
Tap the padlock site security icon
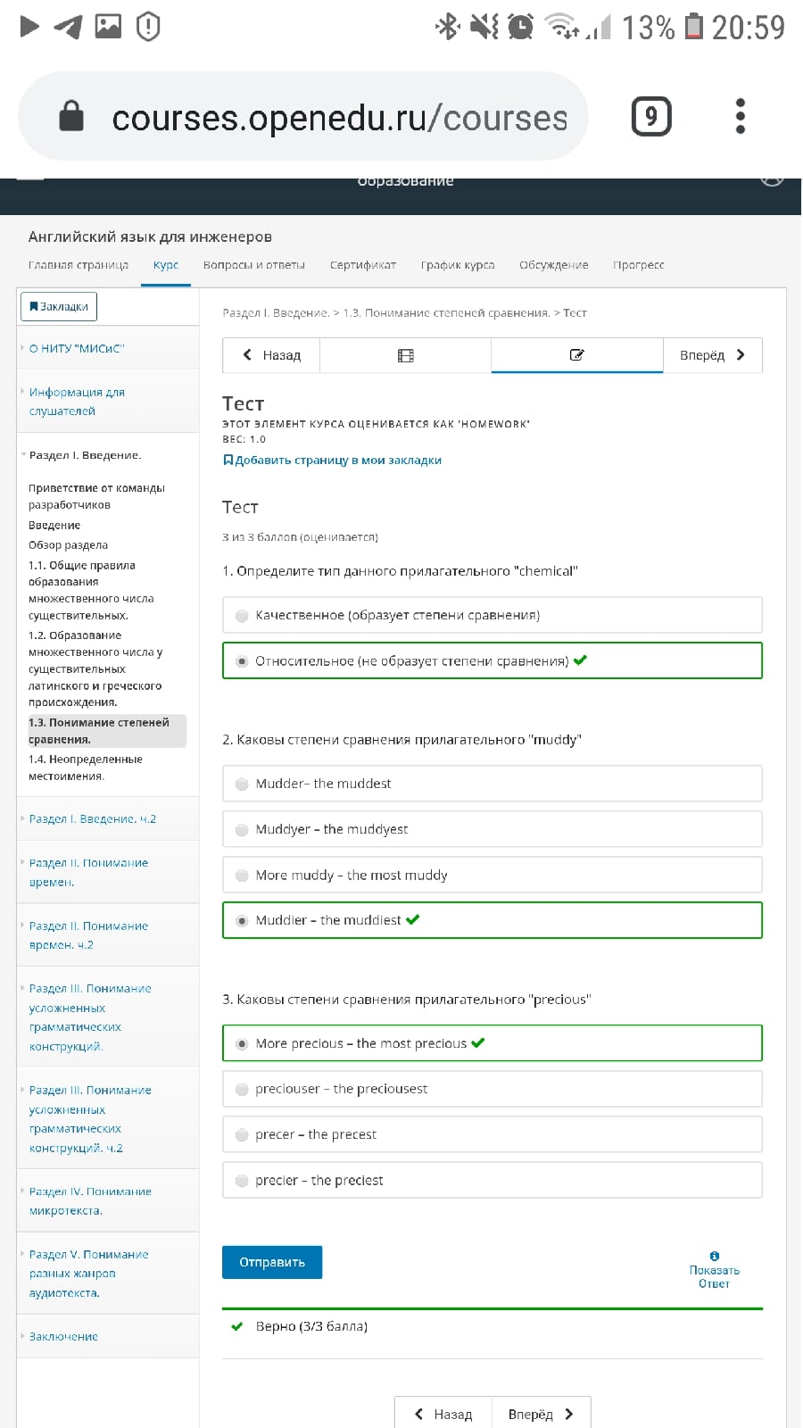[70, 116]
